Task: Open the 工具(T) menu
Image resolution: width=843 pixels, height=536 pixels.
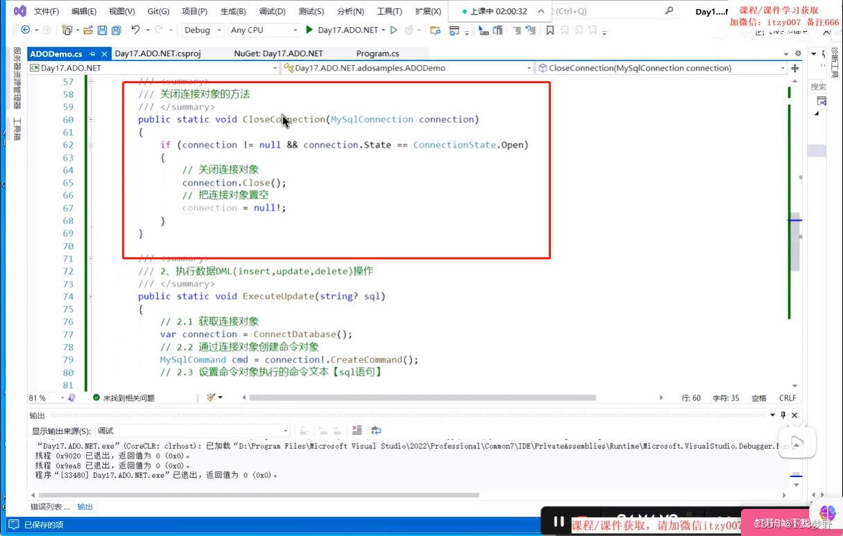Action: point(389,11)
